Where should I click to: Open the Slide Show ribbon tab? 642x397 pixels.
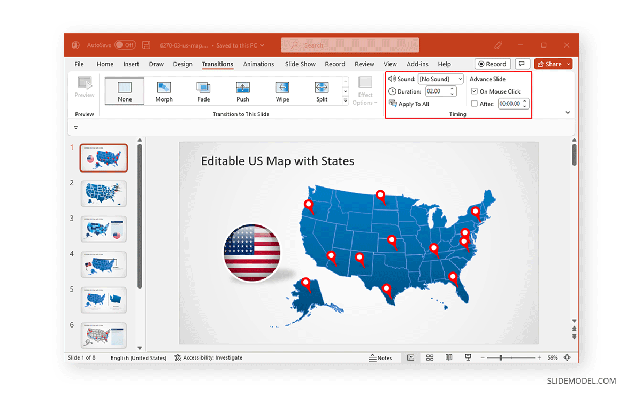pyautogui.click(x=300, y=64)
